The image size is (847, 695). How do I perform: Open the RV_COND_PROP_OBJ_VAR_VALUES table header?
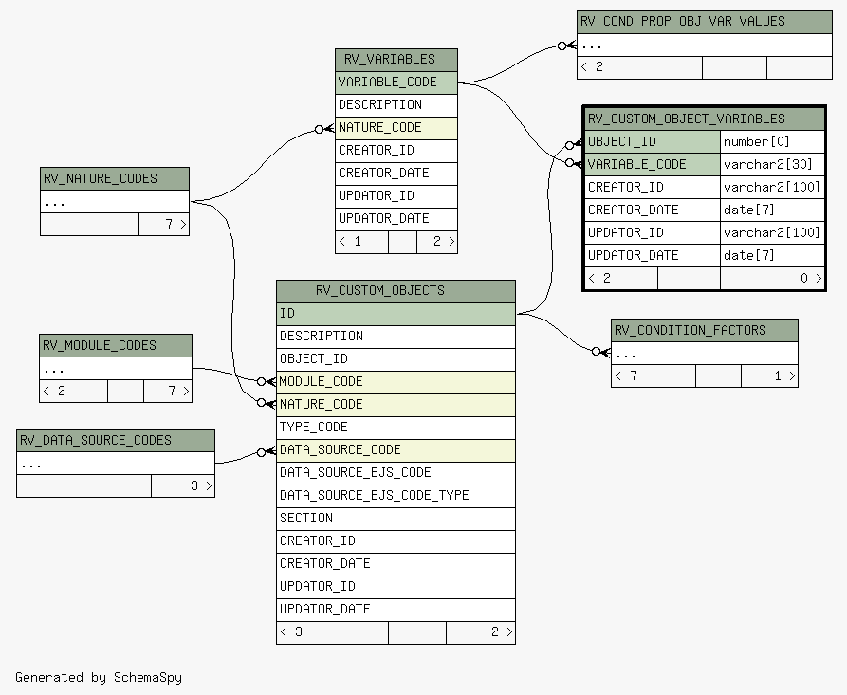(x=705, y=22)
